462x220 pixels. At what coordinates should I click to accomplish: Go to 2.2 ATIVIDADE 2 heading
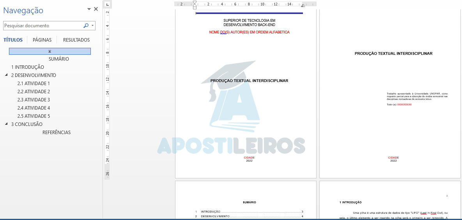[34, 92]
